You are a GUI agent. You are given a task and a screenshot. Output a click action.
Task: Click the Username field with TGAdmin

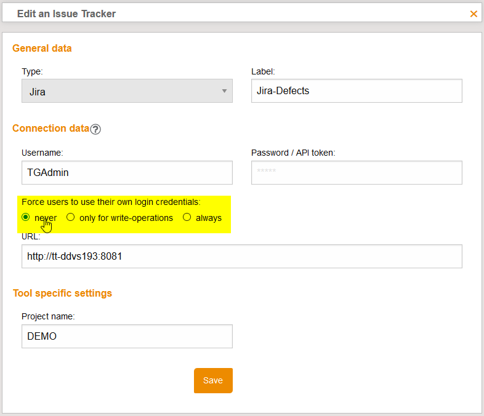click(x=127, y=173)
